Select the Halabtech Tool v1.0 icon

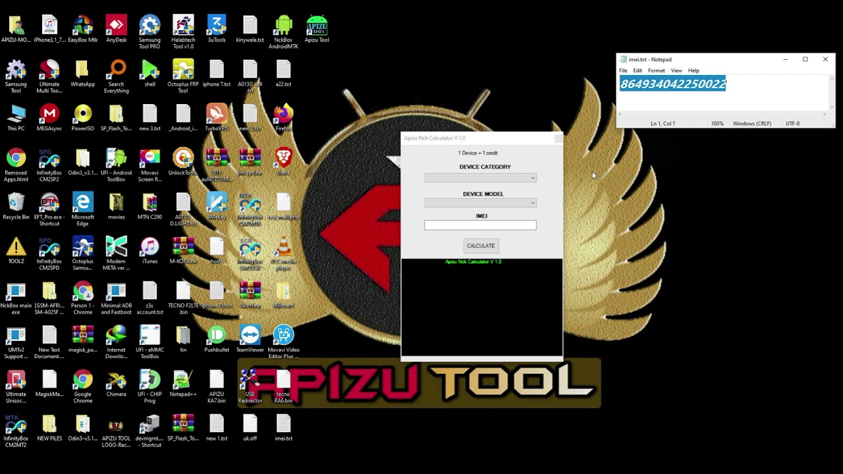[x=183, y=33]
